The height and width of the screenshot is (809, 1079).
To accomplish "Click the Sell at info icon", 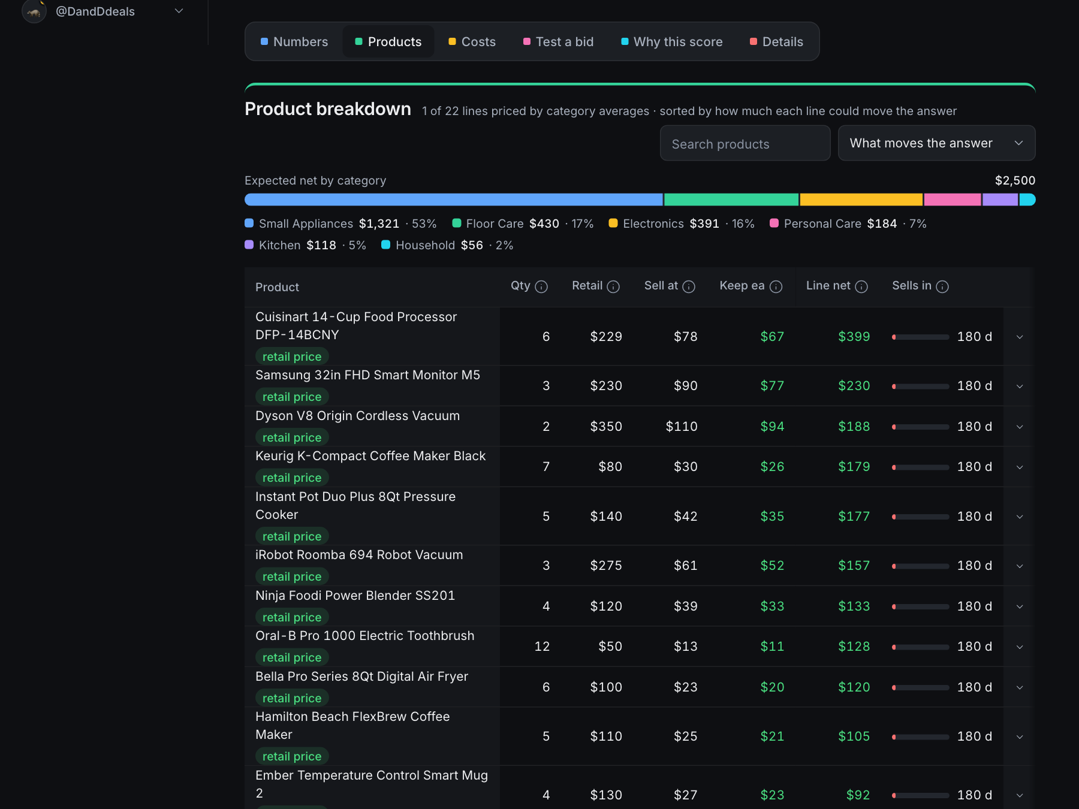I will [689, 287].
